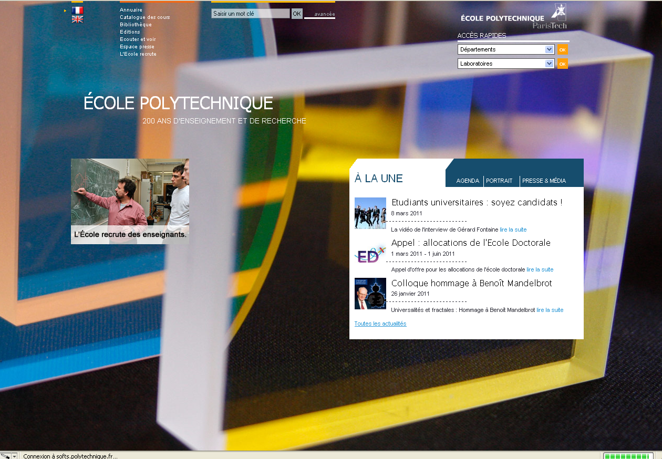Switch to the PORTRAIT tab
662x459 pixels.
[x=499, y=181]
